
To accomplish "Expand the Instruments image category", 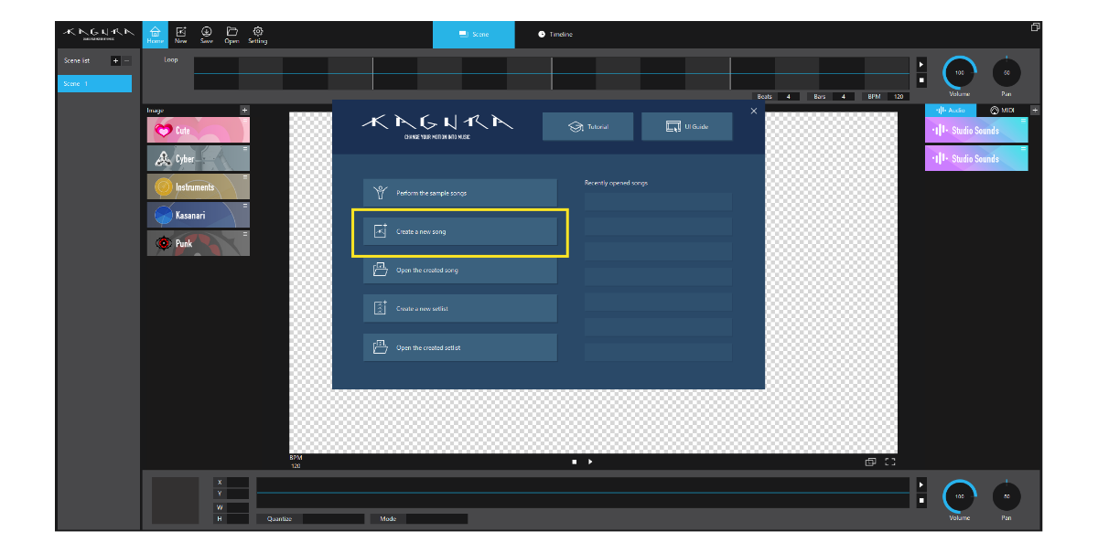I will coord(198,187).
